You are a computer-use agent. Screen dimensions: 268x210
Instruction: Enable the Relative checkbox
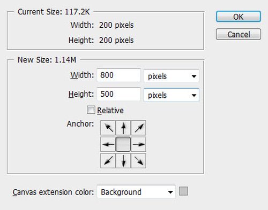pos(91,110)
